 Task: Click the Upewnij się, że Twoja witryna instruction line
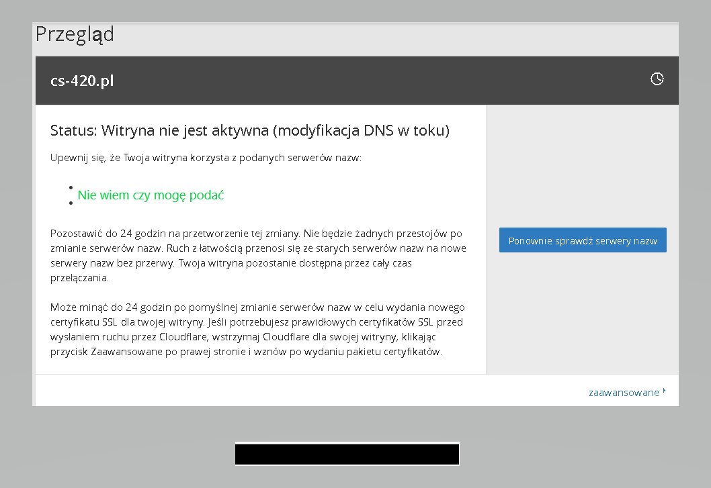206,158
